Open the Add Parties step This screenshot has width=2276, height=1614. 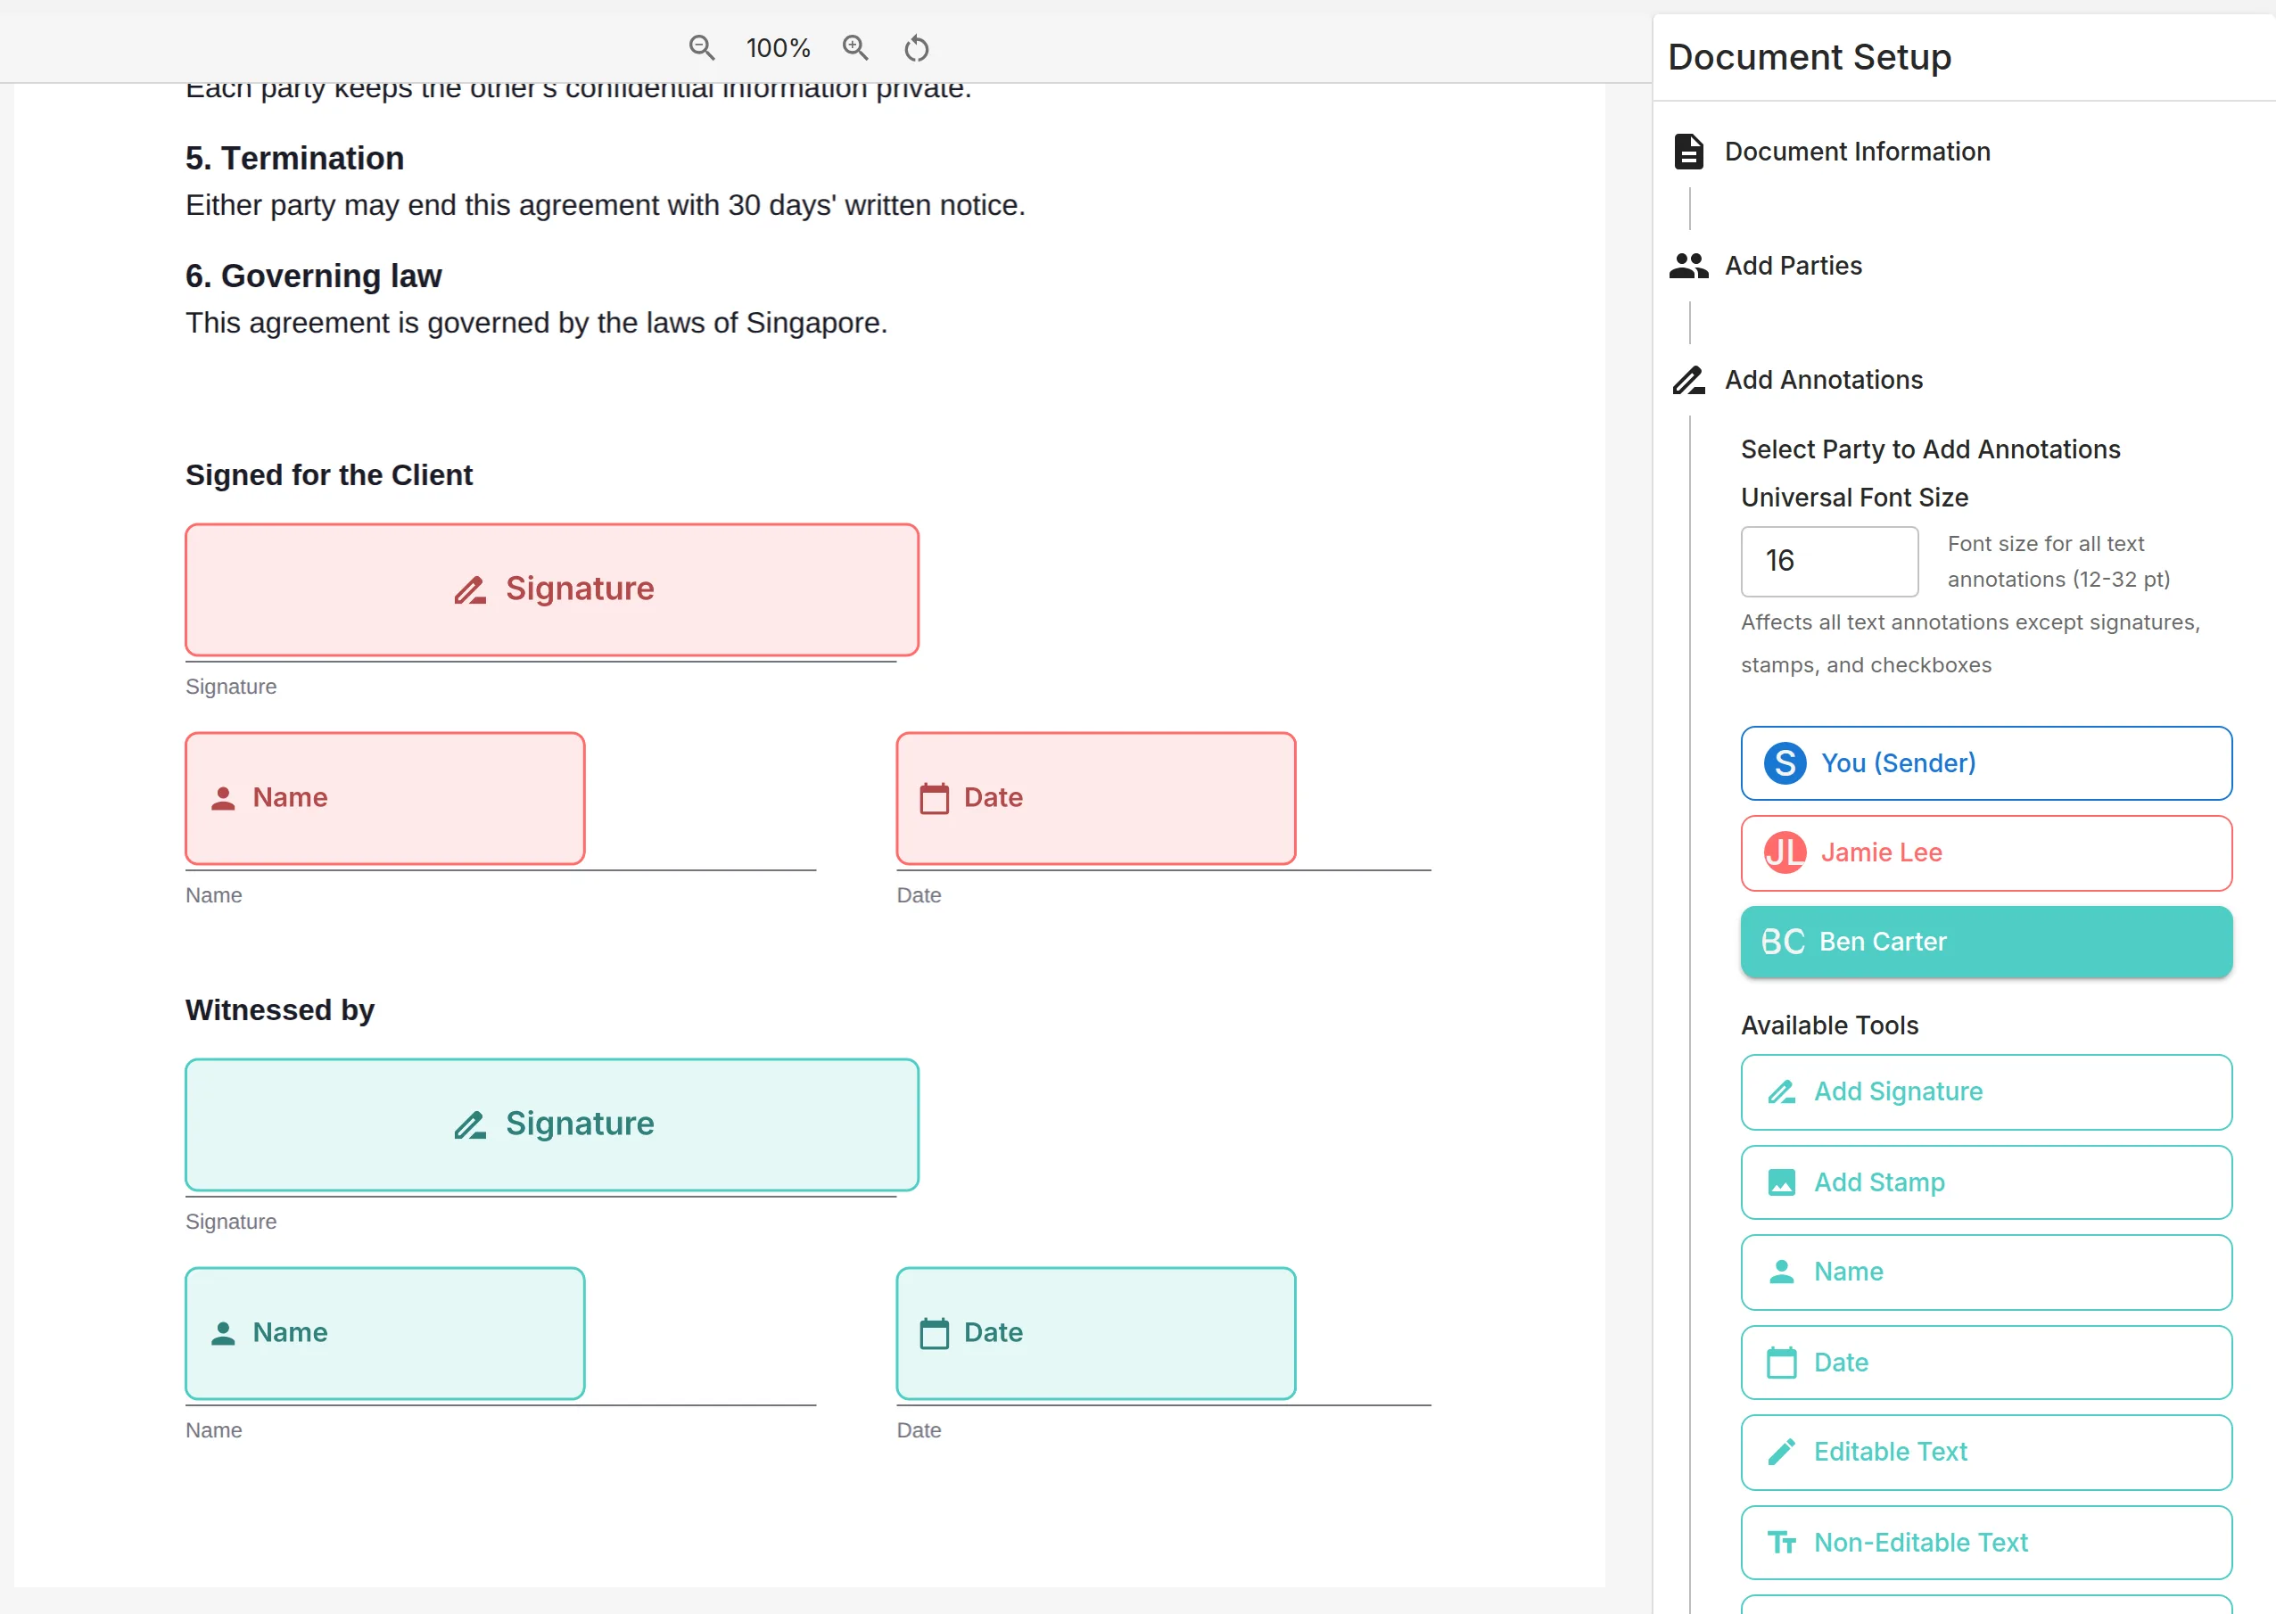[x=1793, y=266]
